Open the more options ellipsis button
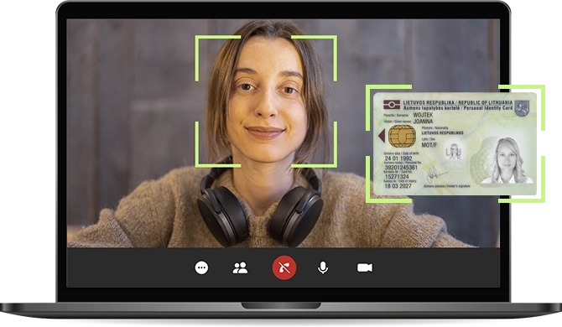The height and width of the screenshot is (327, 562). (201, 267)
